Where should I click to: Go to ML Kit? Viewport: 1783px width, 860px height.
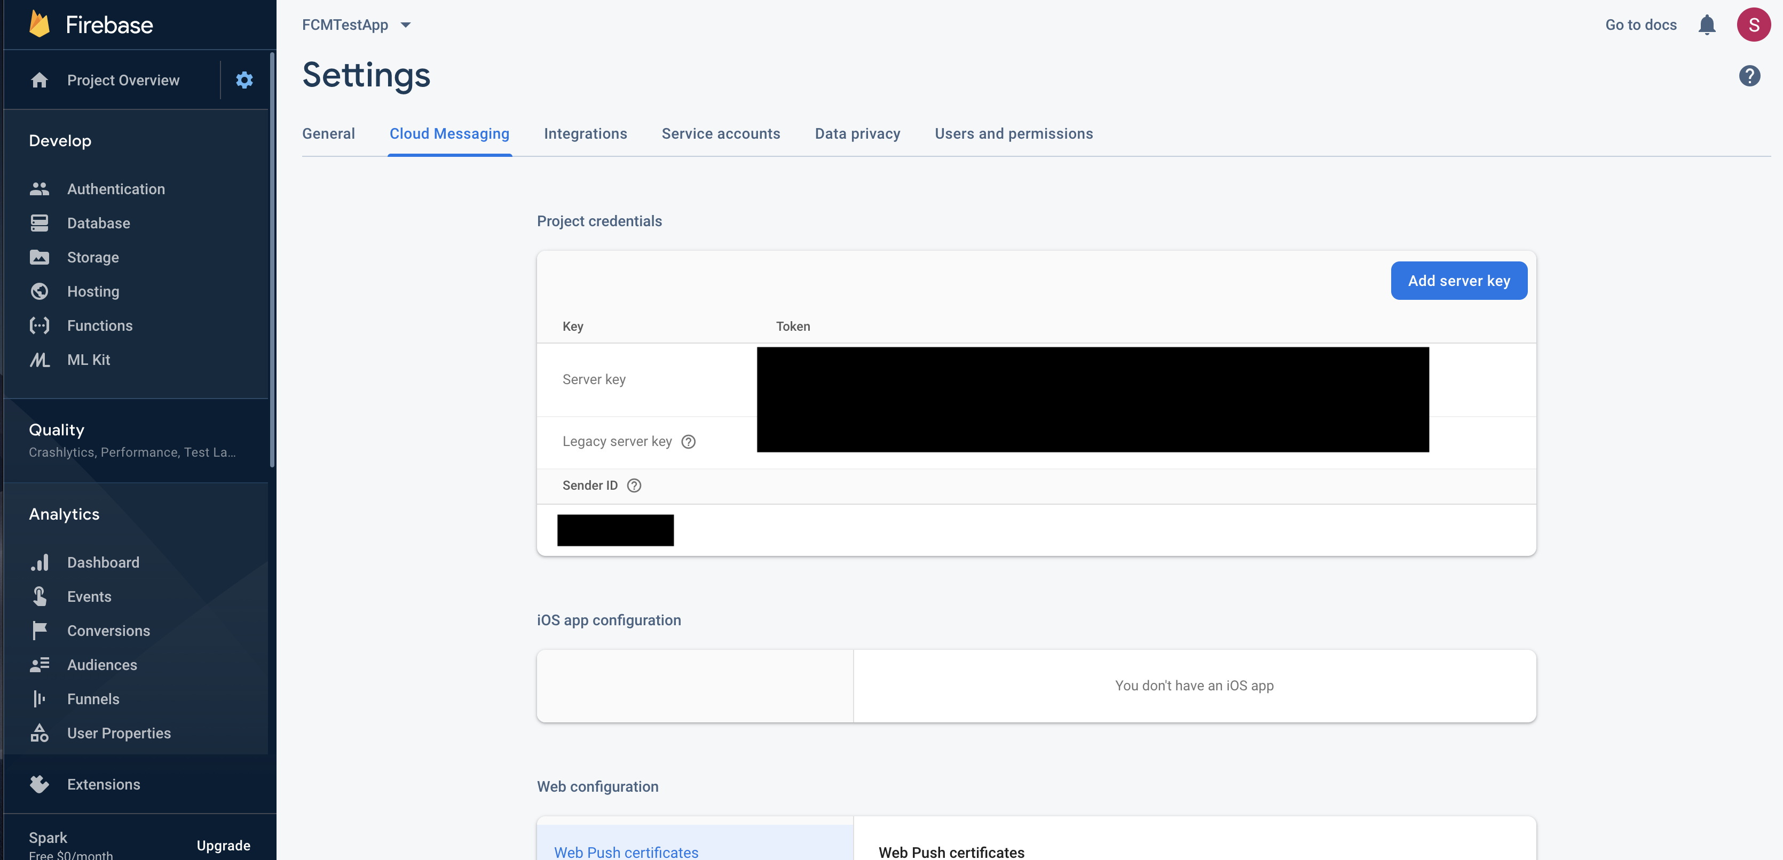(89, 360)
